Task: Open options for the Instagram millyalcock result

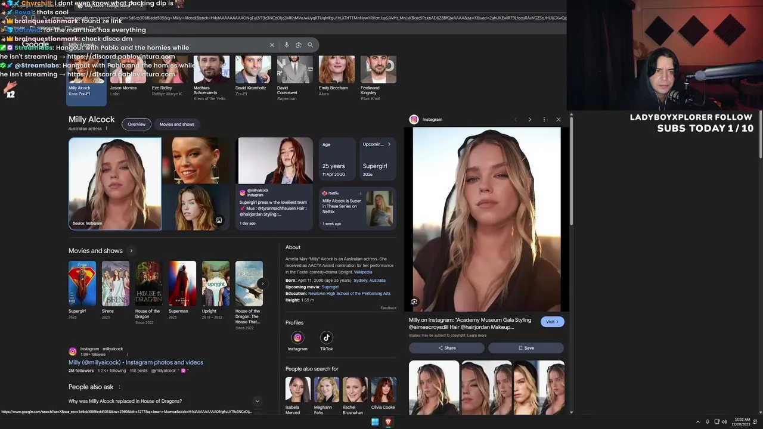Action: [x=127, y=355]
